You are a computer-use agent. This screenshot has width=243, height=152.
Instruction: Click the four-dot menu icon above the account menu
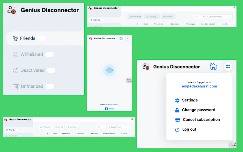[228, 66]
